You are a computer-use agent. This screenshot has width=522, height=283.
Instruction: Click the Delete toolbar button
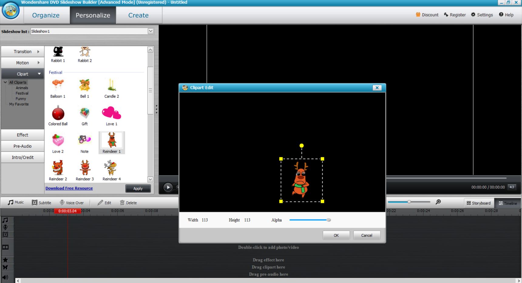[x=128, y=203]
